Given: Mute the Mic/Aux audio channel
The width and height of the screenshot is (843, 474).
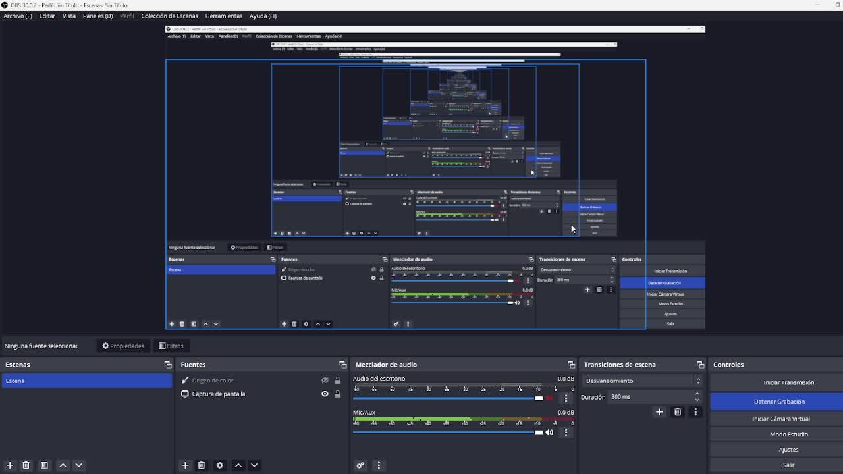Looking at the screenshot, I should click(549, 433).
